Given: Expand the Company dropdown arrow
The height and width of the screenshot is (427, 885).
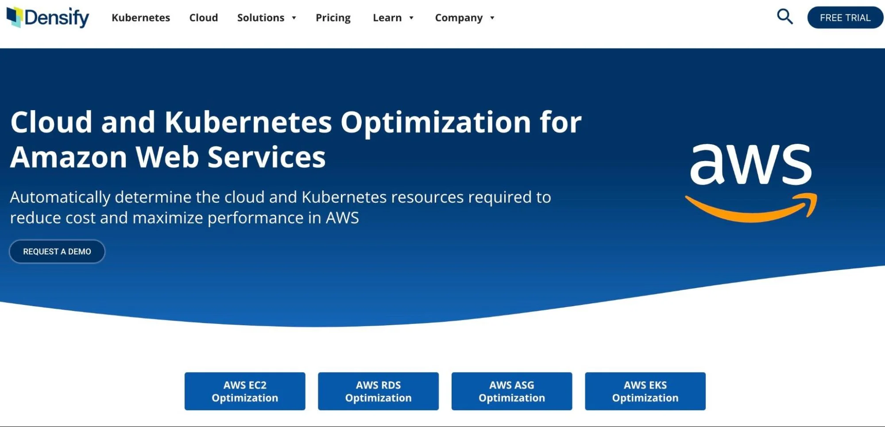Looking at the screenshot, I should pyautogui.click(x=492, y=18).
